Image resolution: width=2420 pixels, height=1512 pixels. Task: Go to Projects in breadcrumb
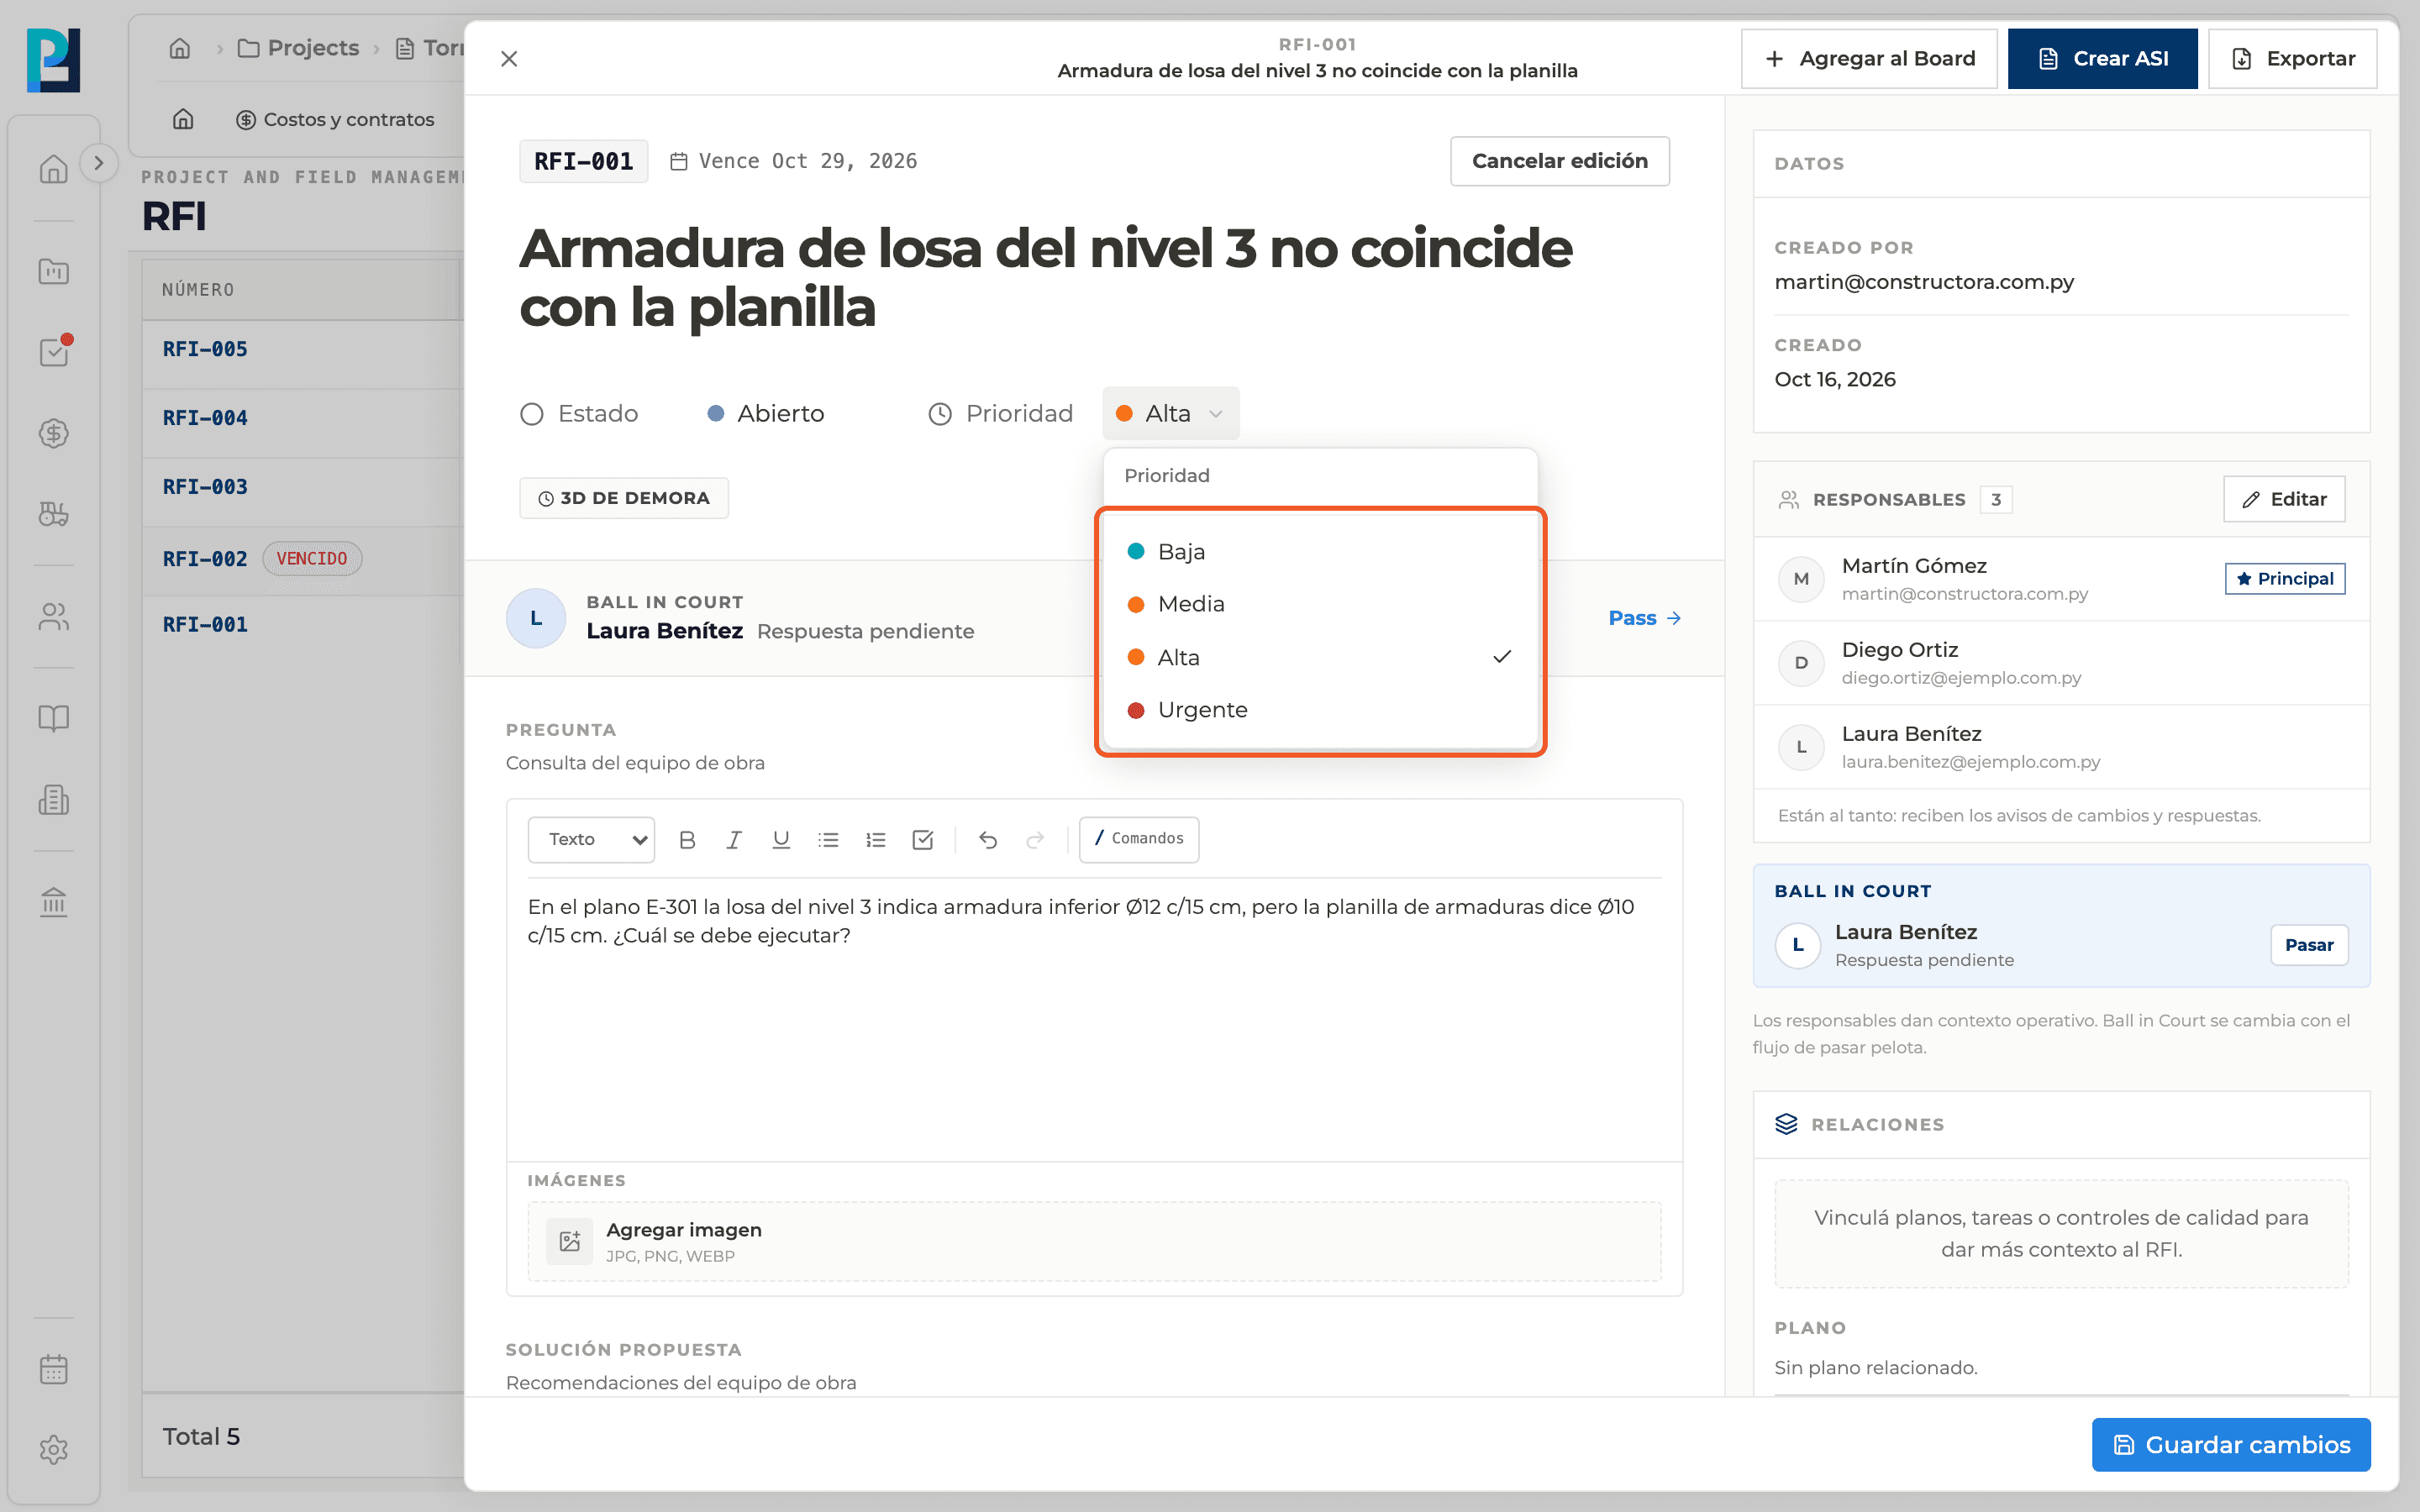[x=298, y=48]
